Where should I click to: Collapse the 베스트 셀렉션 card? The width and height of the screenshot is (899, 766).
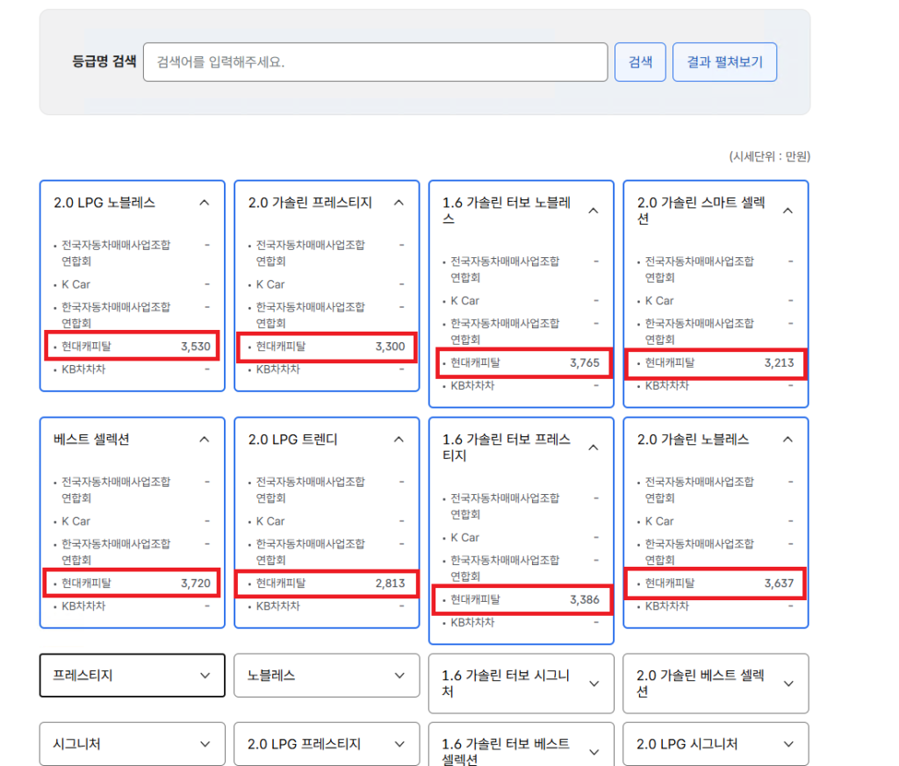coord(205,440)
